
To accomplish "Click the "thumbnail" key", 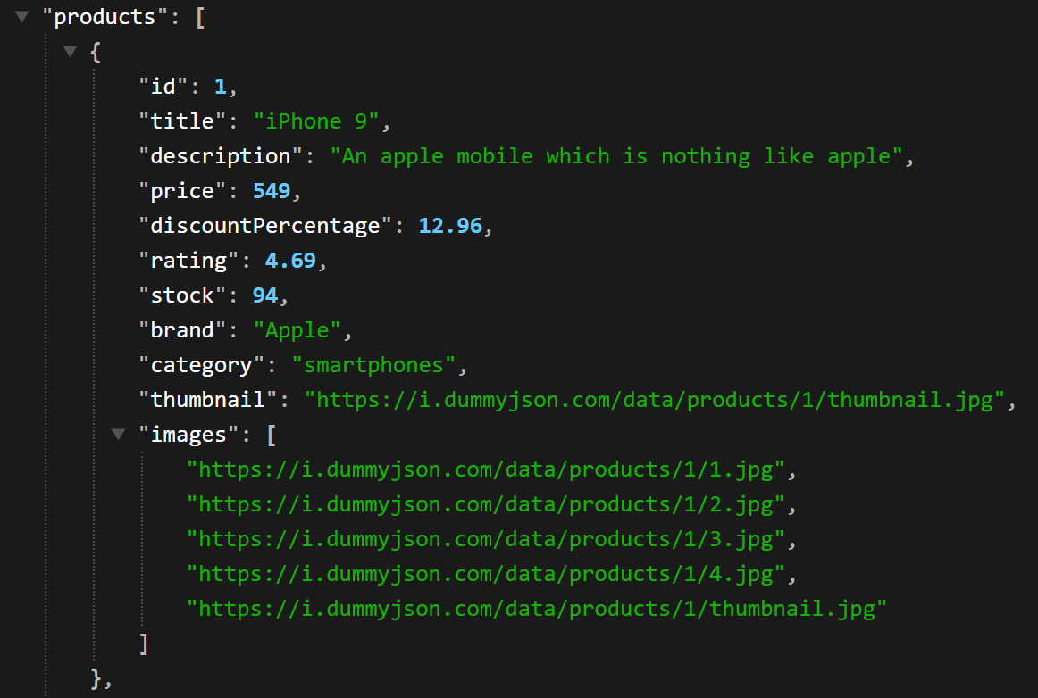I will pyautogui.click(x=208, y=400).
